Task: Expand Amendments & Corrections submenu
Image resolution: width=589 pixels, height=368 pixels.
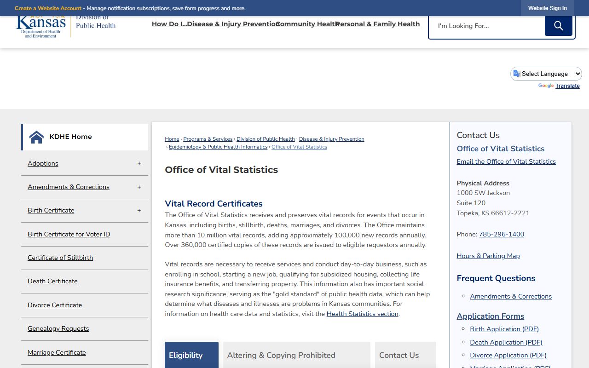Action: point(139,187)
